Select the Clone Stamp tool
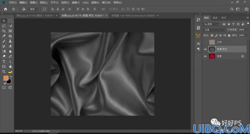 point(10,41)
